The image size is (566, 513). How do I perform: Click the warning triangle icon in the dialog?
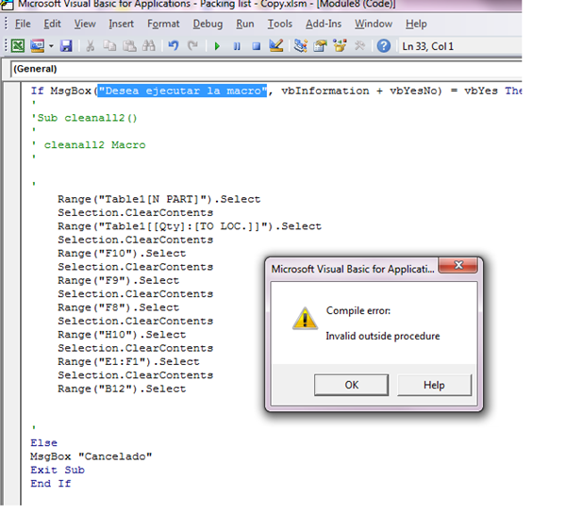pyautogui.click(x=305, y=319)
